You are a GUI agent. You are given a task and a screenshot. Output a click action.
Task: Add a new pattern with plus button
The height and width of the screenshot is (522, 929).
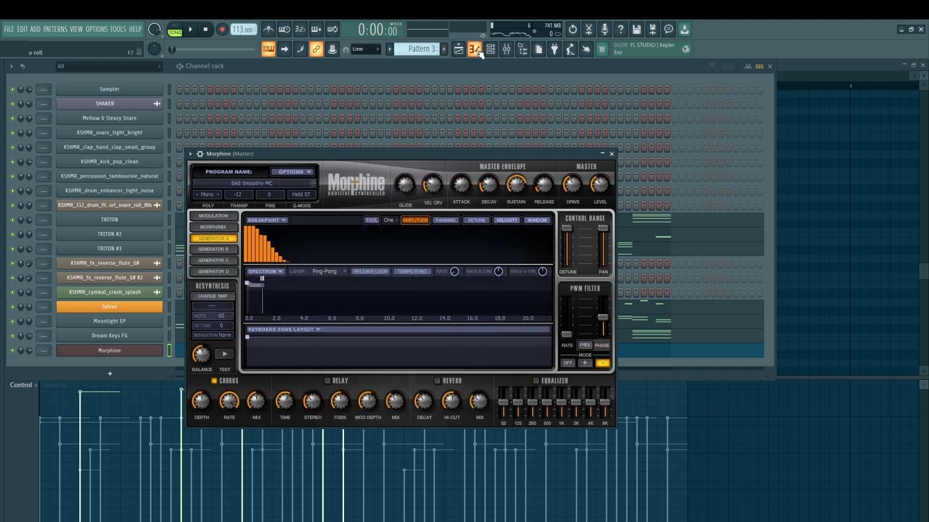(444, 49)
